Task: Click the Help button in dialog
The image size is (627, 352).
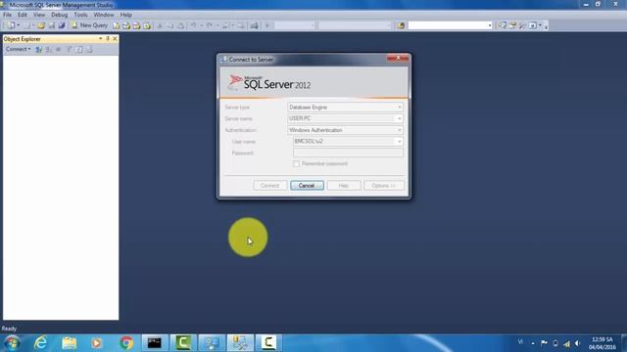Action: 344,186
